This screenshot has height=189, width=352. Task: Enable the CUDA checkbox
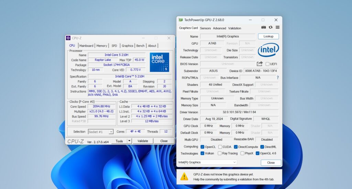[x=220, y=147]
